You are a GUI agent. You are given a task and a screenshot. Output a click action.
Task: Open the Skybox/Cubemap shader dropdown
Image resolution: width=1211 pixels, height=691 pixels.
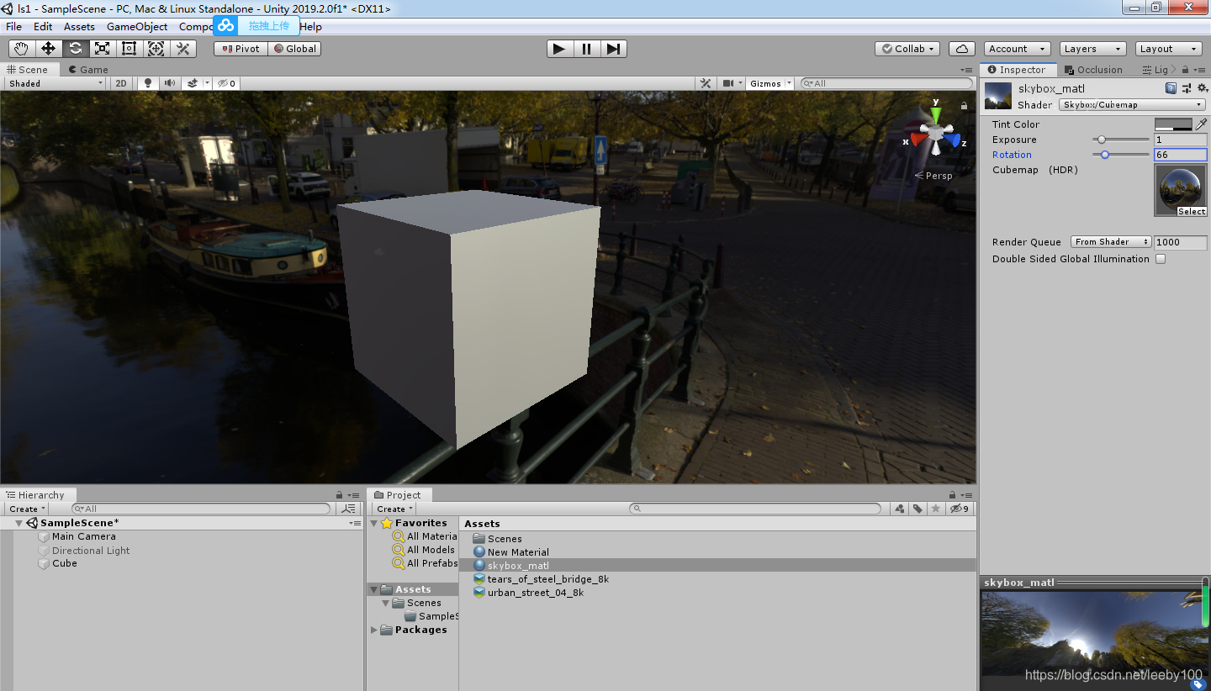(x=1133, y=105)
